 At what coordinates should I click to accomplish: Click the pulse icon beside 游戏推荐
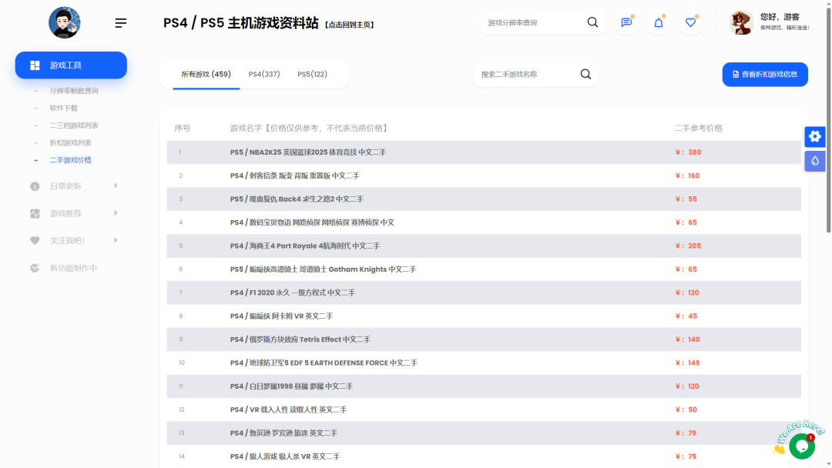point(35,213)
